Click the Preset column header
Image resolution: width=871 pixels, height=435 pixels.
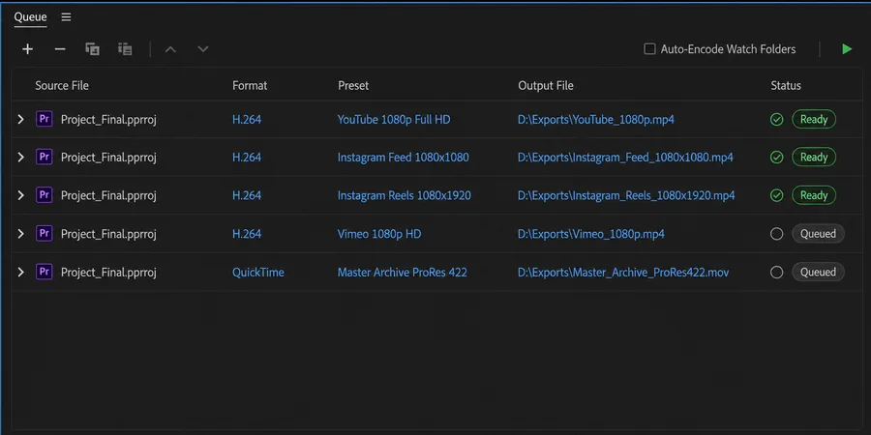click(353, 85)
